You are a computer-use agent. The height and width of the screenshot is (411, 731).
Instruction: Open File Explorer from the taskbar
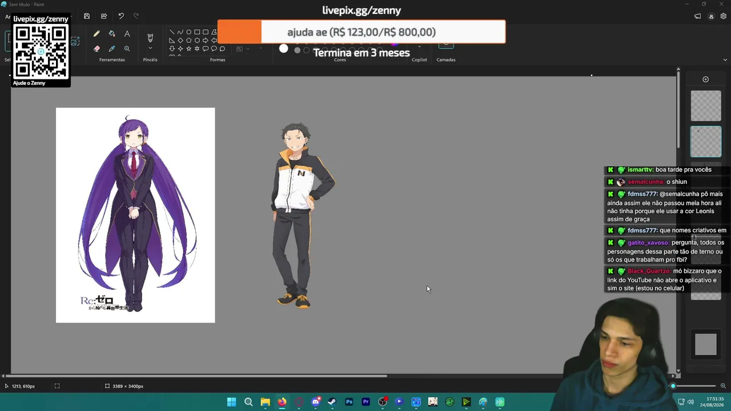point(265,402)
